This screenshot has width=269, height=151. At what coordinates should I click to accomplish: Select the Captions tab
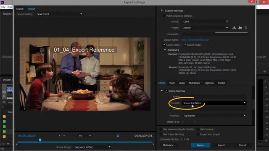[x=209, y=83]
